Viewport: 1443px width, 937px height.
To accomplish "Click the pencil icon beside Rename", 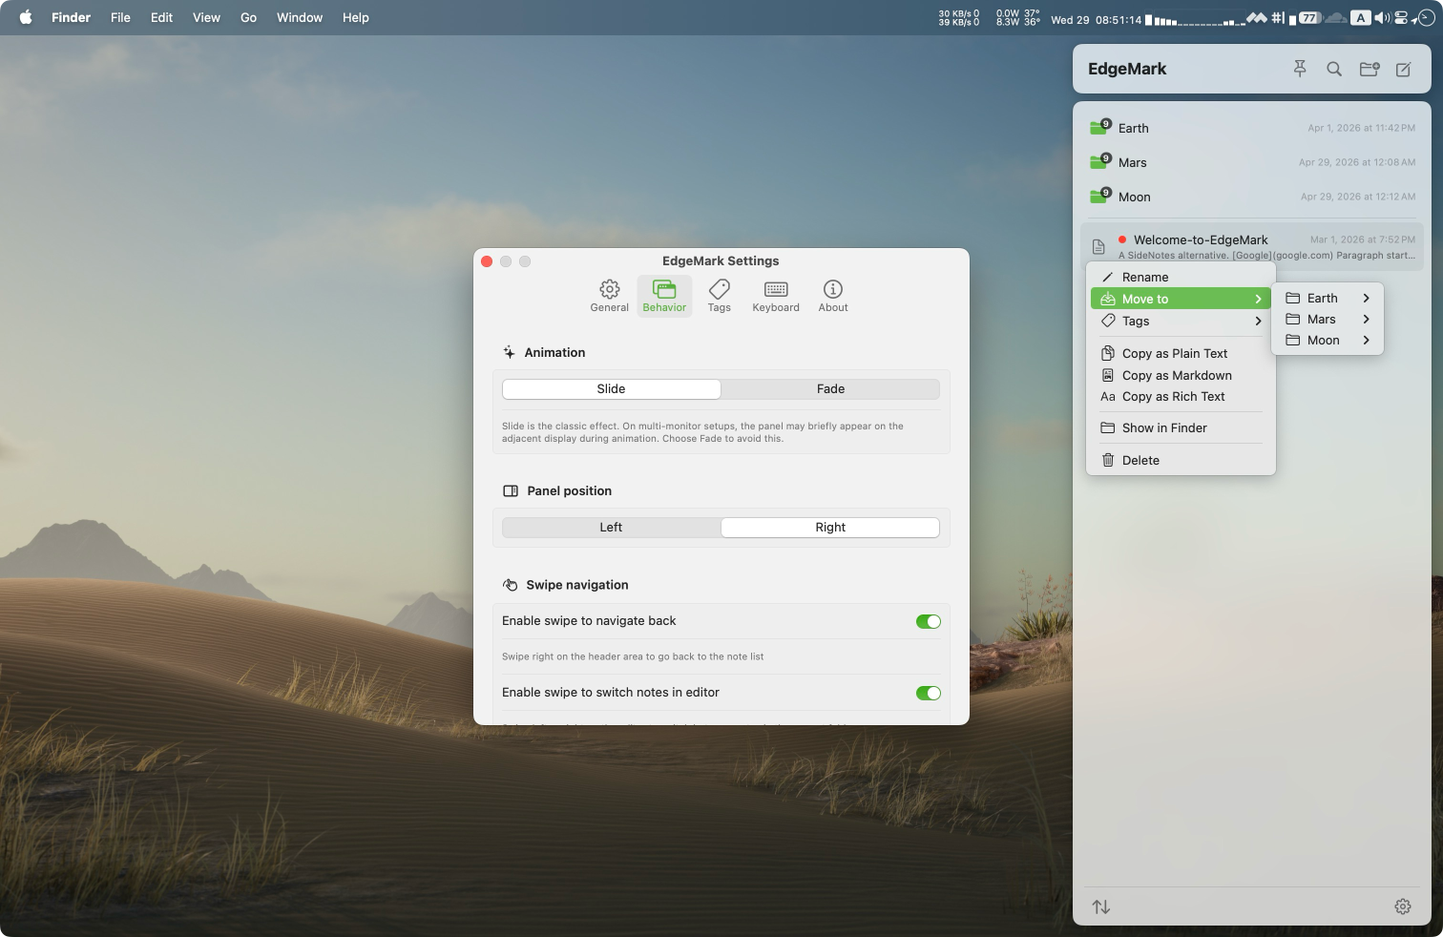I will [1108, 277].
